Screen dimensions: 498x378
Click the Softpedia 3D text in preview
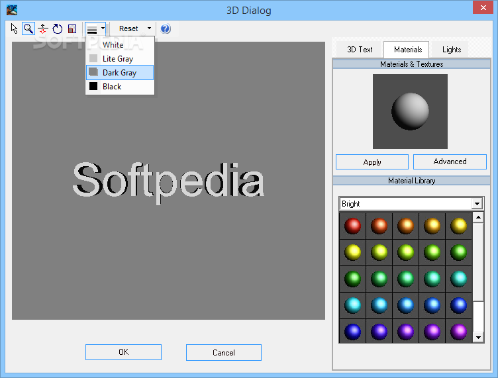click(168, 183)
